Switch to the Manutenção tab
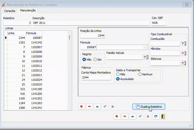This screenshot has width=194, height=130. point(28,11)
